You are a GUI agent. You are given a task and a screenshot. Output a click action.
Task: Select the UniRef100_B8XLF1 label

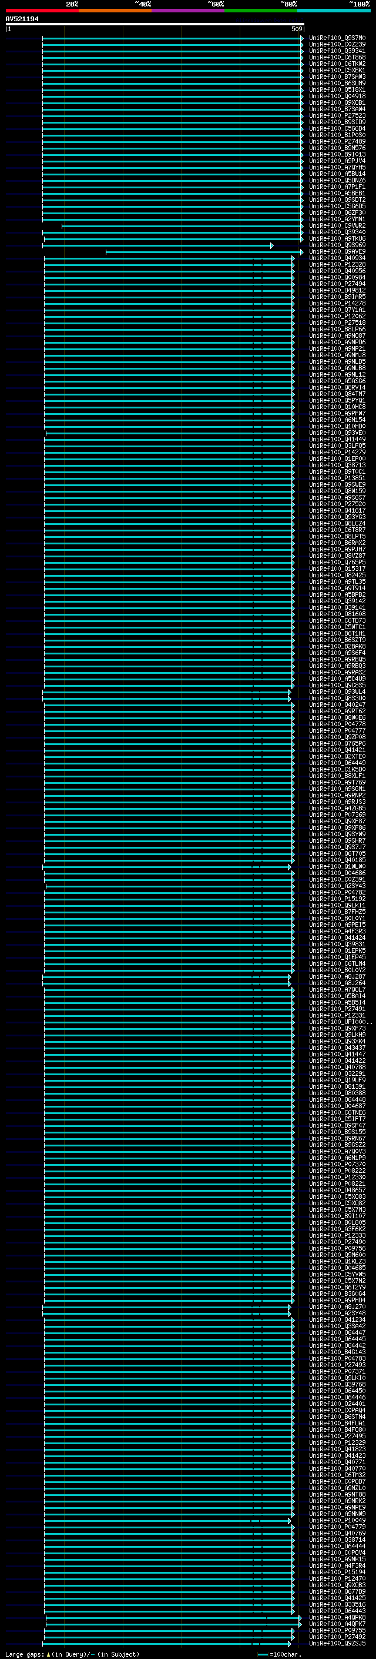click(x=337, y=776)
